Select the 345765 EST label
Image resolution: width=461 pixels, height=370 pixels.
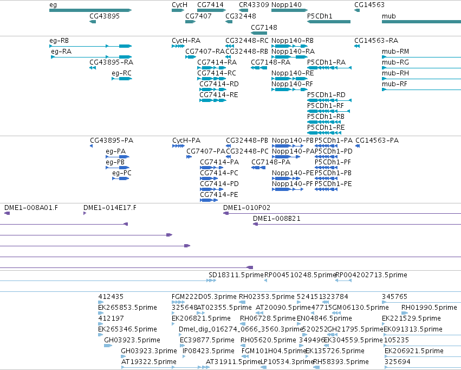pyautogui.click(x=394, y=297)
